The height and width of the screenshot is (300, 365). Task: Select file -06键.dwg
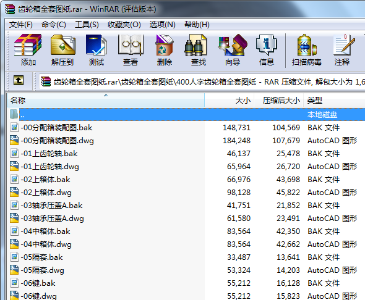tap(38, 296)
